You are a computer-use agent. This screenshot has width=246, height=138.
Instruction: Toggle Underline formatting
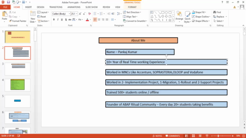(x=62, y=20)
